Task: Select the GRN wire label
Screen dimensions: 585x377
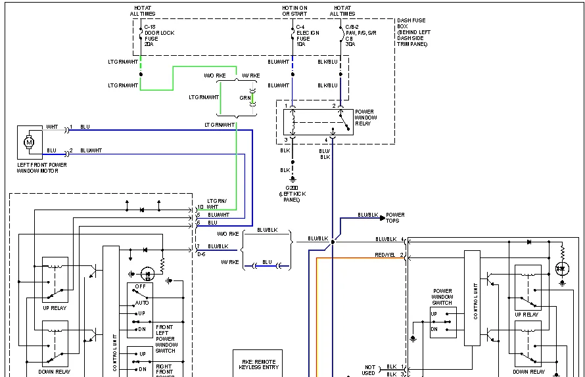Action: coord(245,98)
